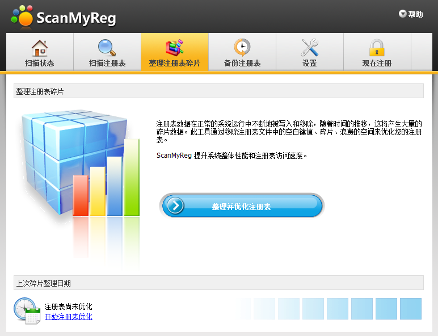Open the 帮助 help dropdown
Viewport: 438px width, 336px height.
(411, 14)
